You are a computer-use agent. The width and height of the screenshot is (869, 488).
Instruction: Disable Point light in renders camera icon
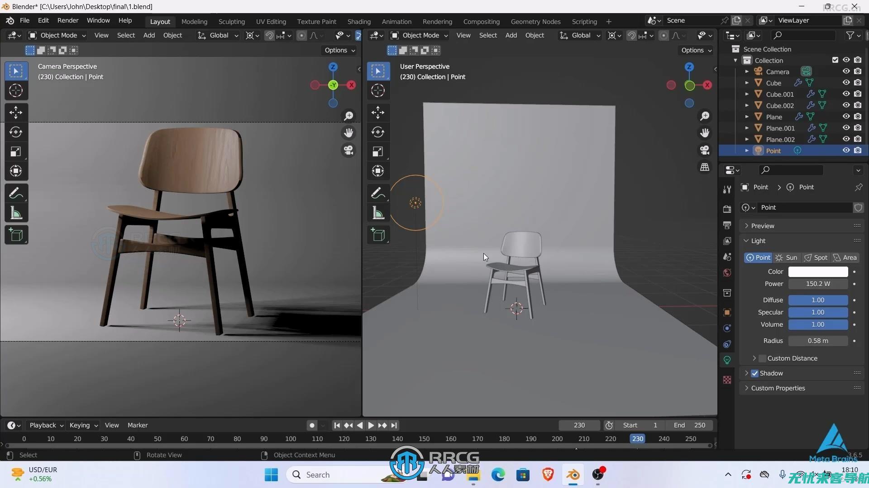(858, 150)
